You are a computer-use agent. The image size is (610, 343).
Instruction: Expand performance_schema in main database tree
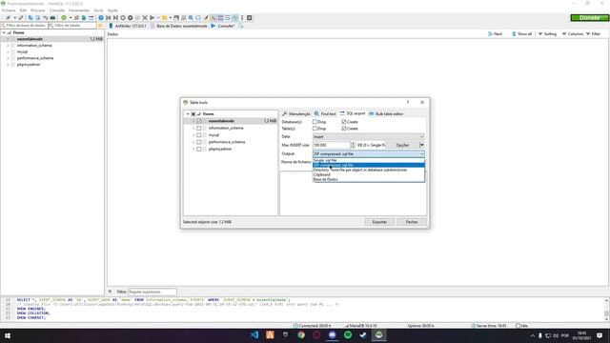8,58
